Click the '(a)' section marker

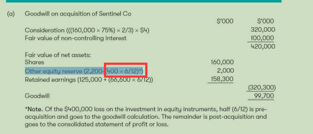11,14
